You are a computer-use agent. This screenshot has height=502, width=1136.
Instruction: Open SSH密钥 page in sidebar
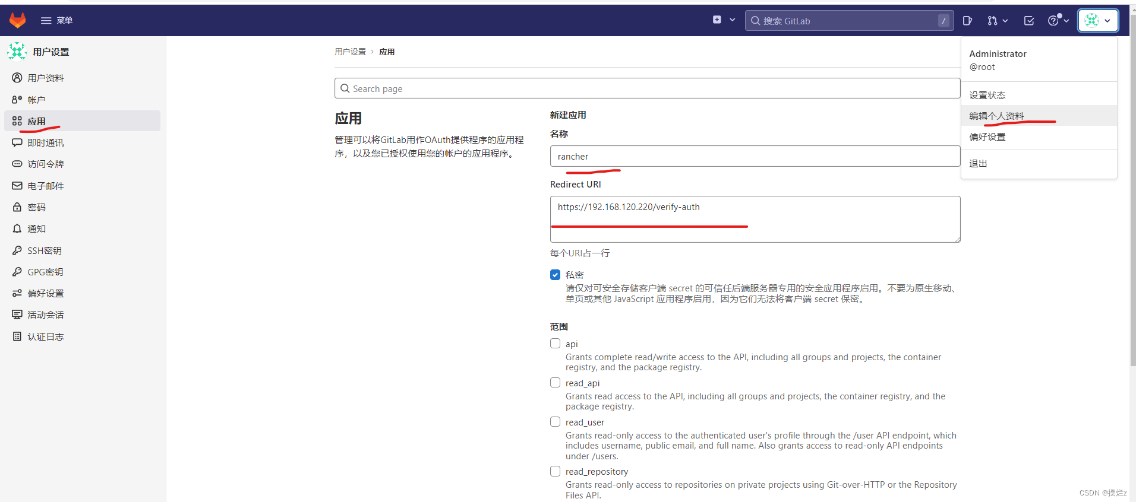[82, 250]
